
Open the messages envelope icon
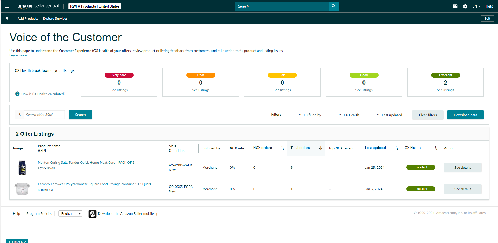point(455,6)
